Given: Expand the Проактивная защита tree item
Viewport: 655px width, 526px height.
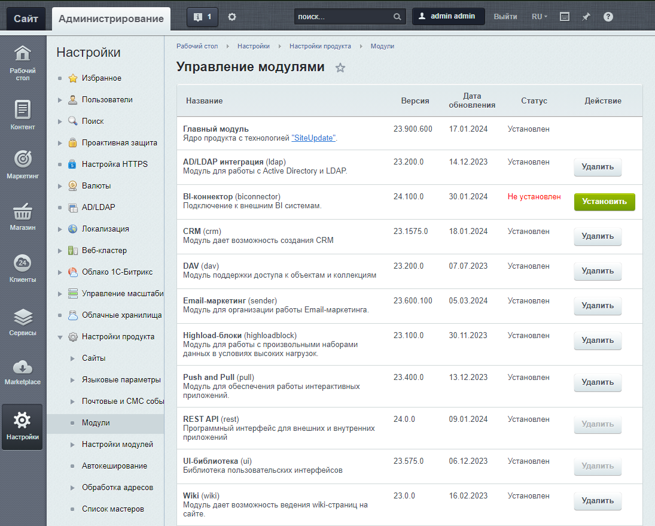Looking at the screenshot, I should (x=60, y=143).
